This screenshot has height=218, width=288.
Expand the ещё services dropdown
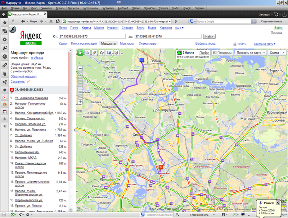click(x=179, y=28)
